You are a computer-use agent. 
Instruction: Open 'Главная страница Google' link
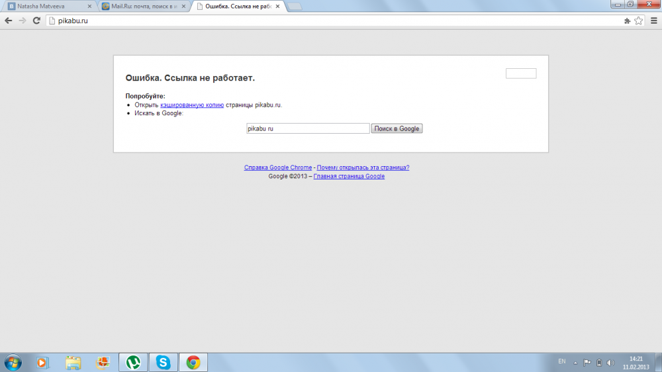pos(349,177)
